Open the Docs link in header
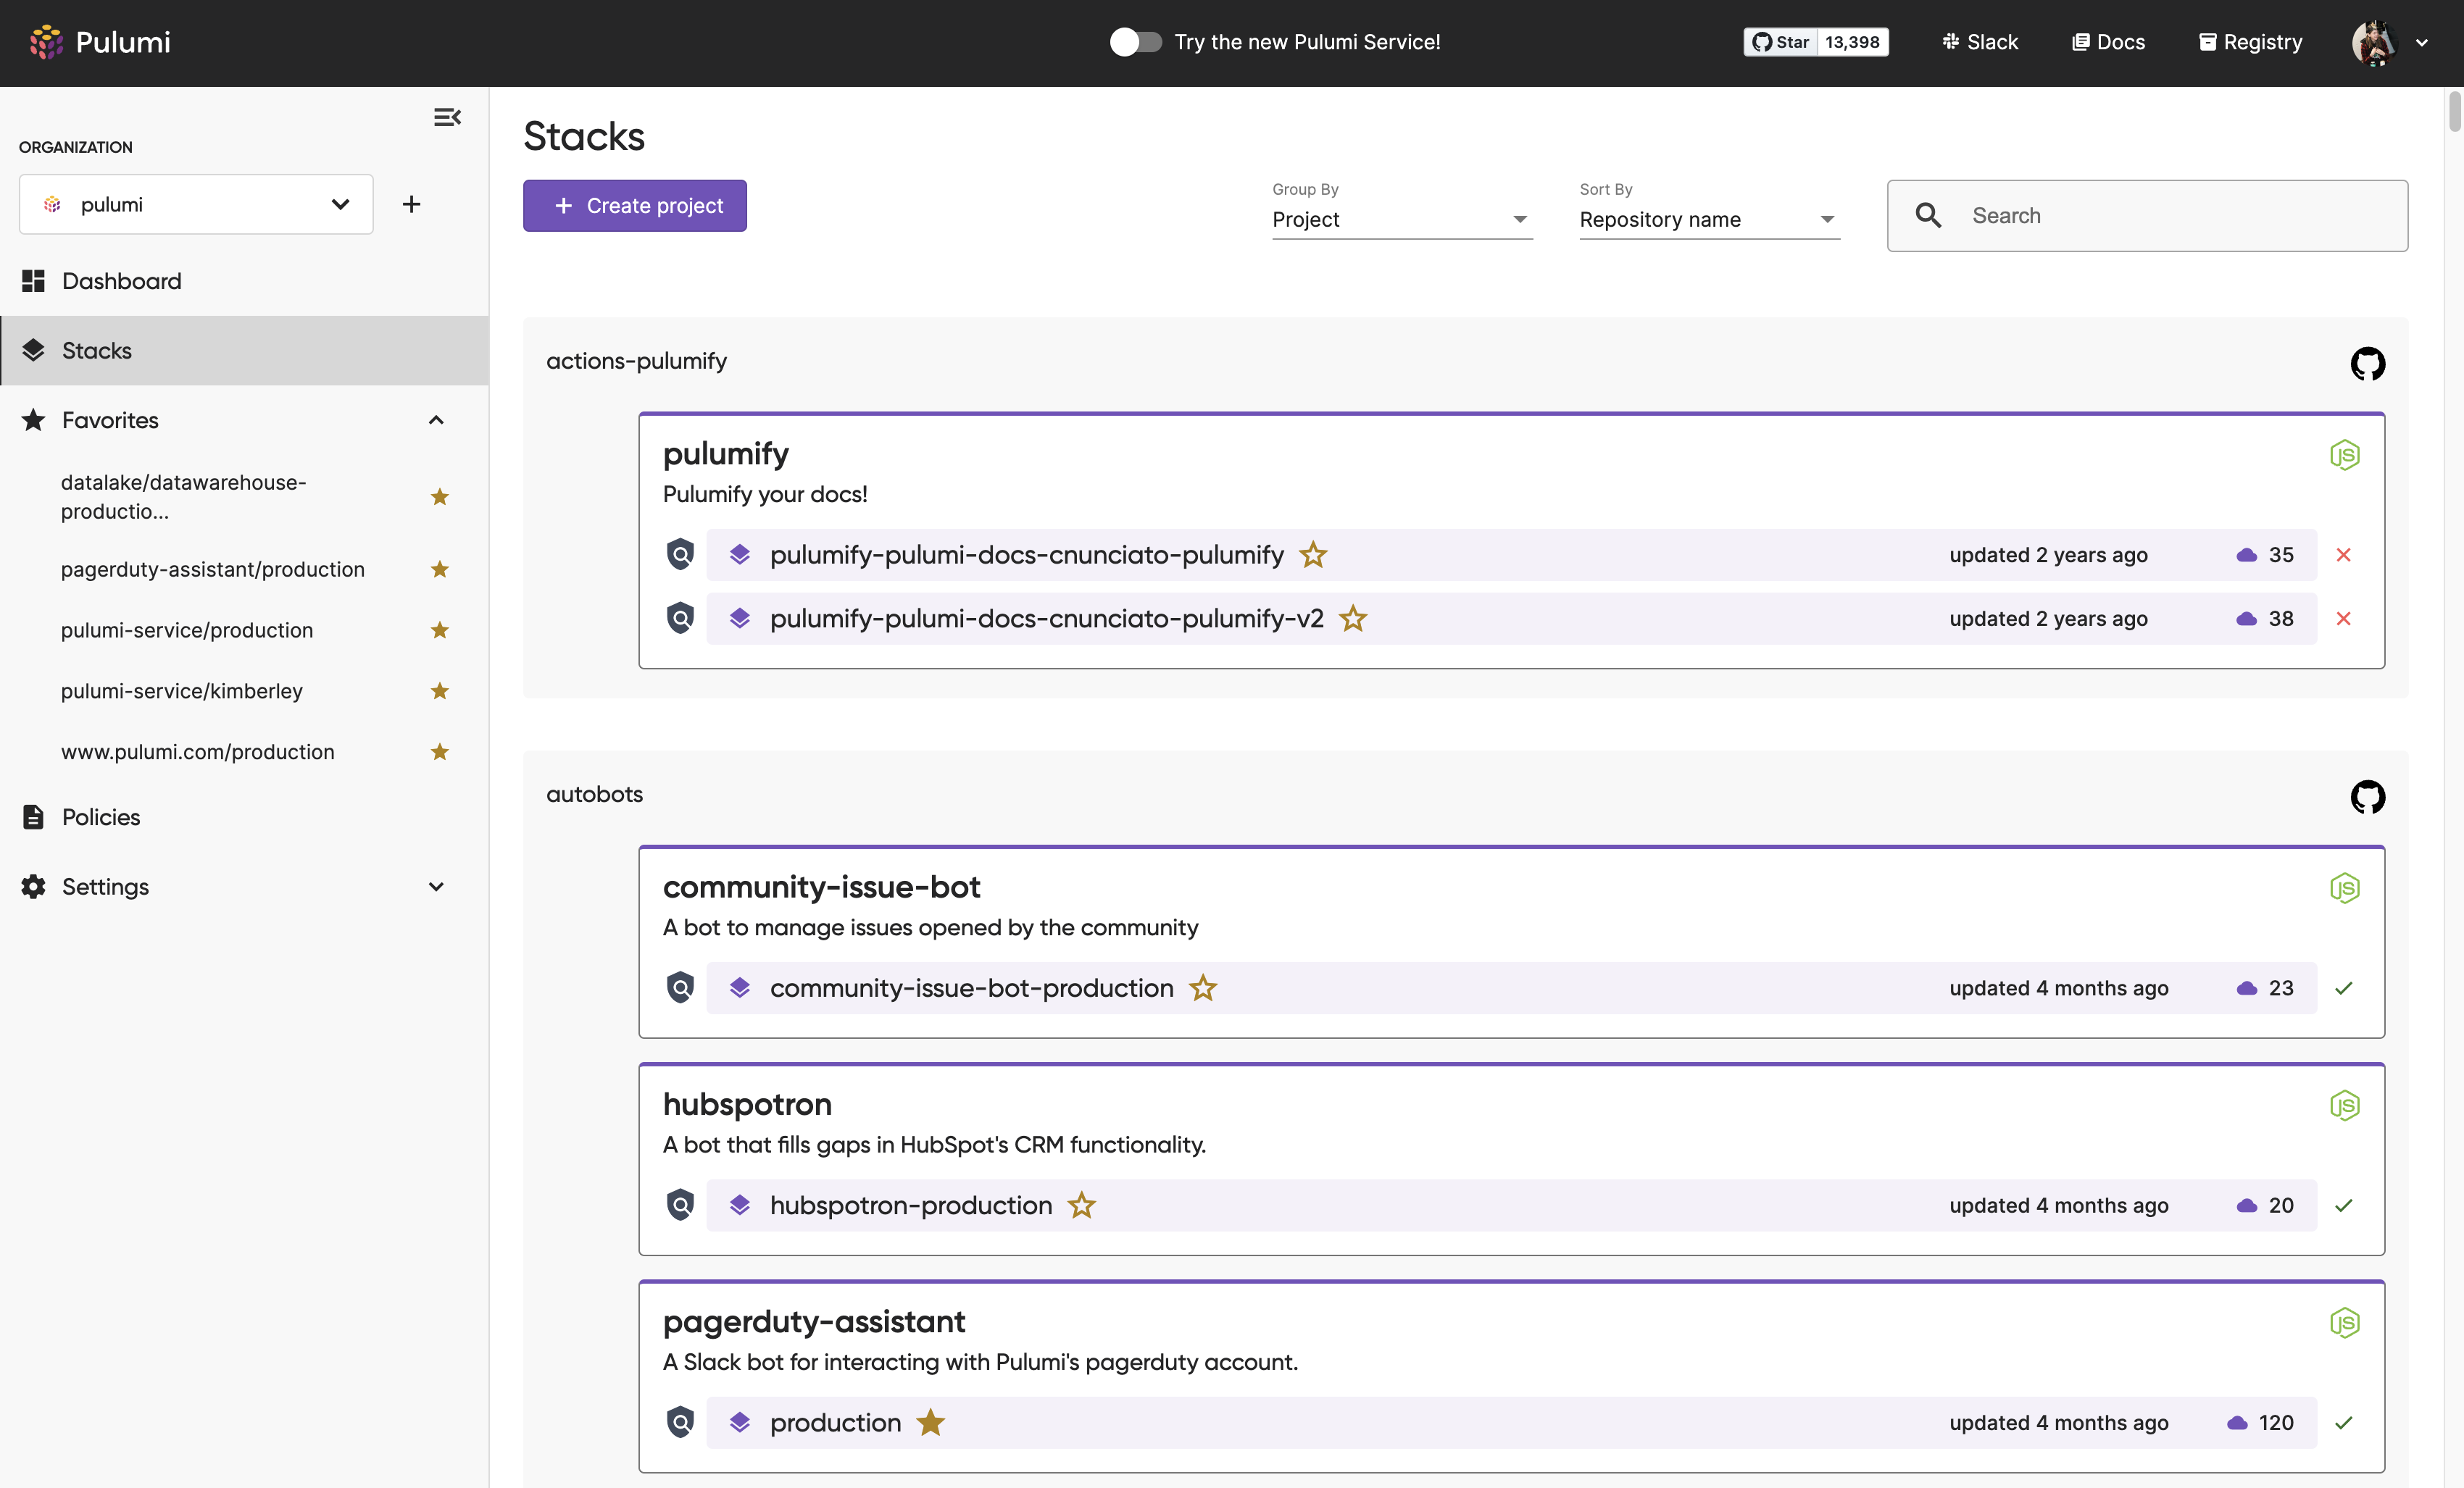Screen dimensions: 2464x1488 pos(2108,42)
